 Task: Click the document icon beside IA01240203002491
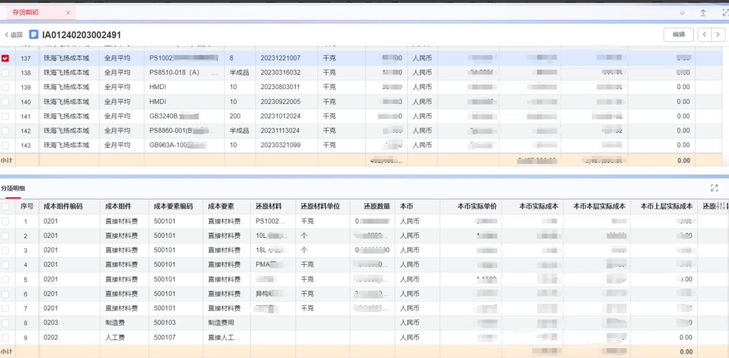(34, 35)
